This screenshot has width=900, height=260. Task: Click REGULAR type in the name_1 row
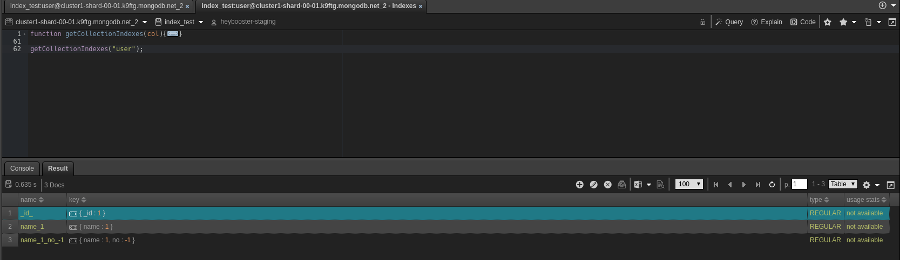coord(825,227)
